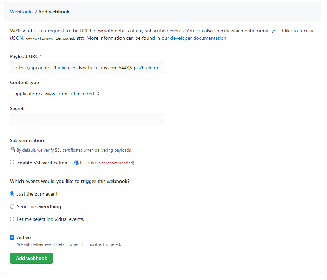
Task: Pick 'Let me select individual events' option
Action: 12,219
